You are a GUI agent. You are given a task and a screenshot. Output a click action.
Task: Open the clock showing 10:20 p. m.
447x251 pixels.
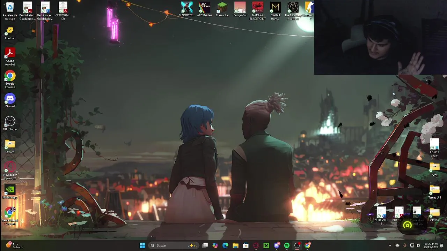click(x=430, y=245)
